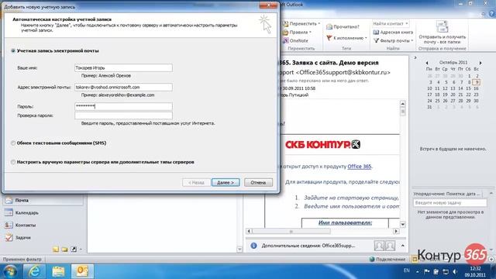
Task: Select the email account radio button
Action: [x=13, y=50]
